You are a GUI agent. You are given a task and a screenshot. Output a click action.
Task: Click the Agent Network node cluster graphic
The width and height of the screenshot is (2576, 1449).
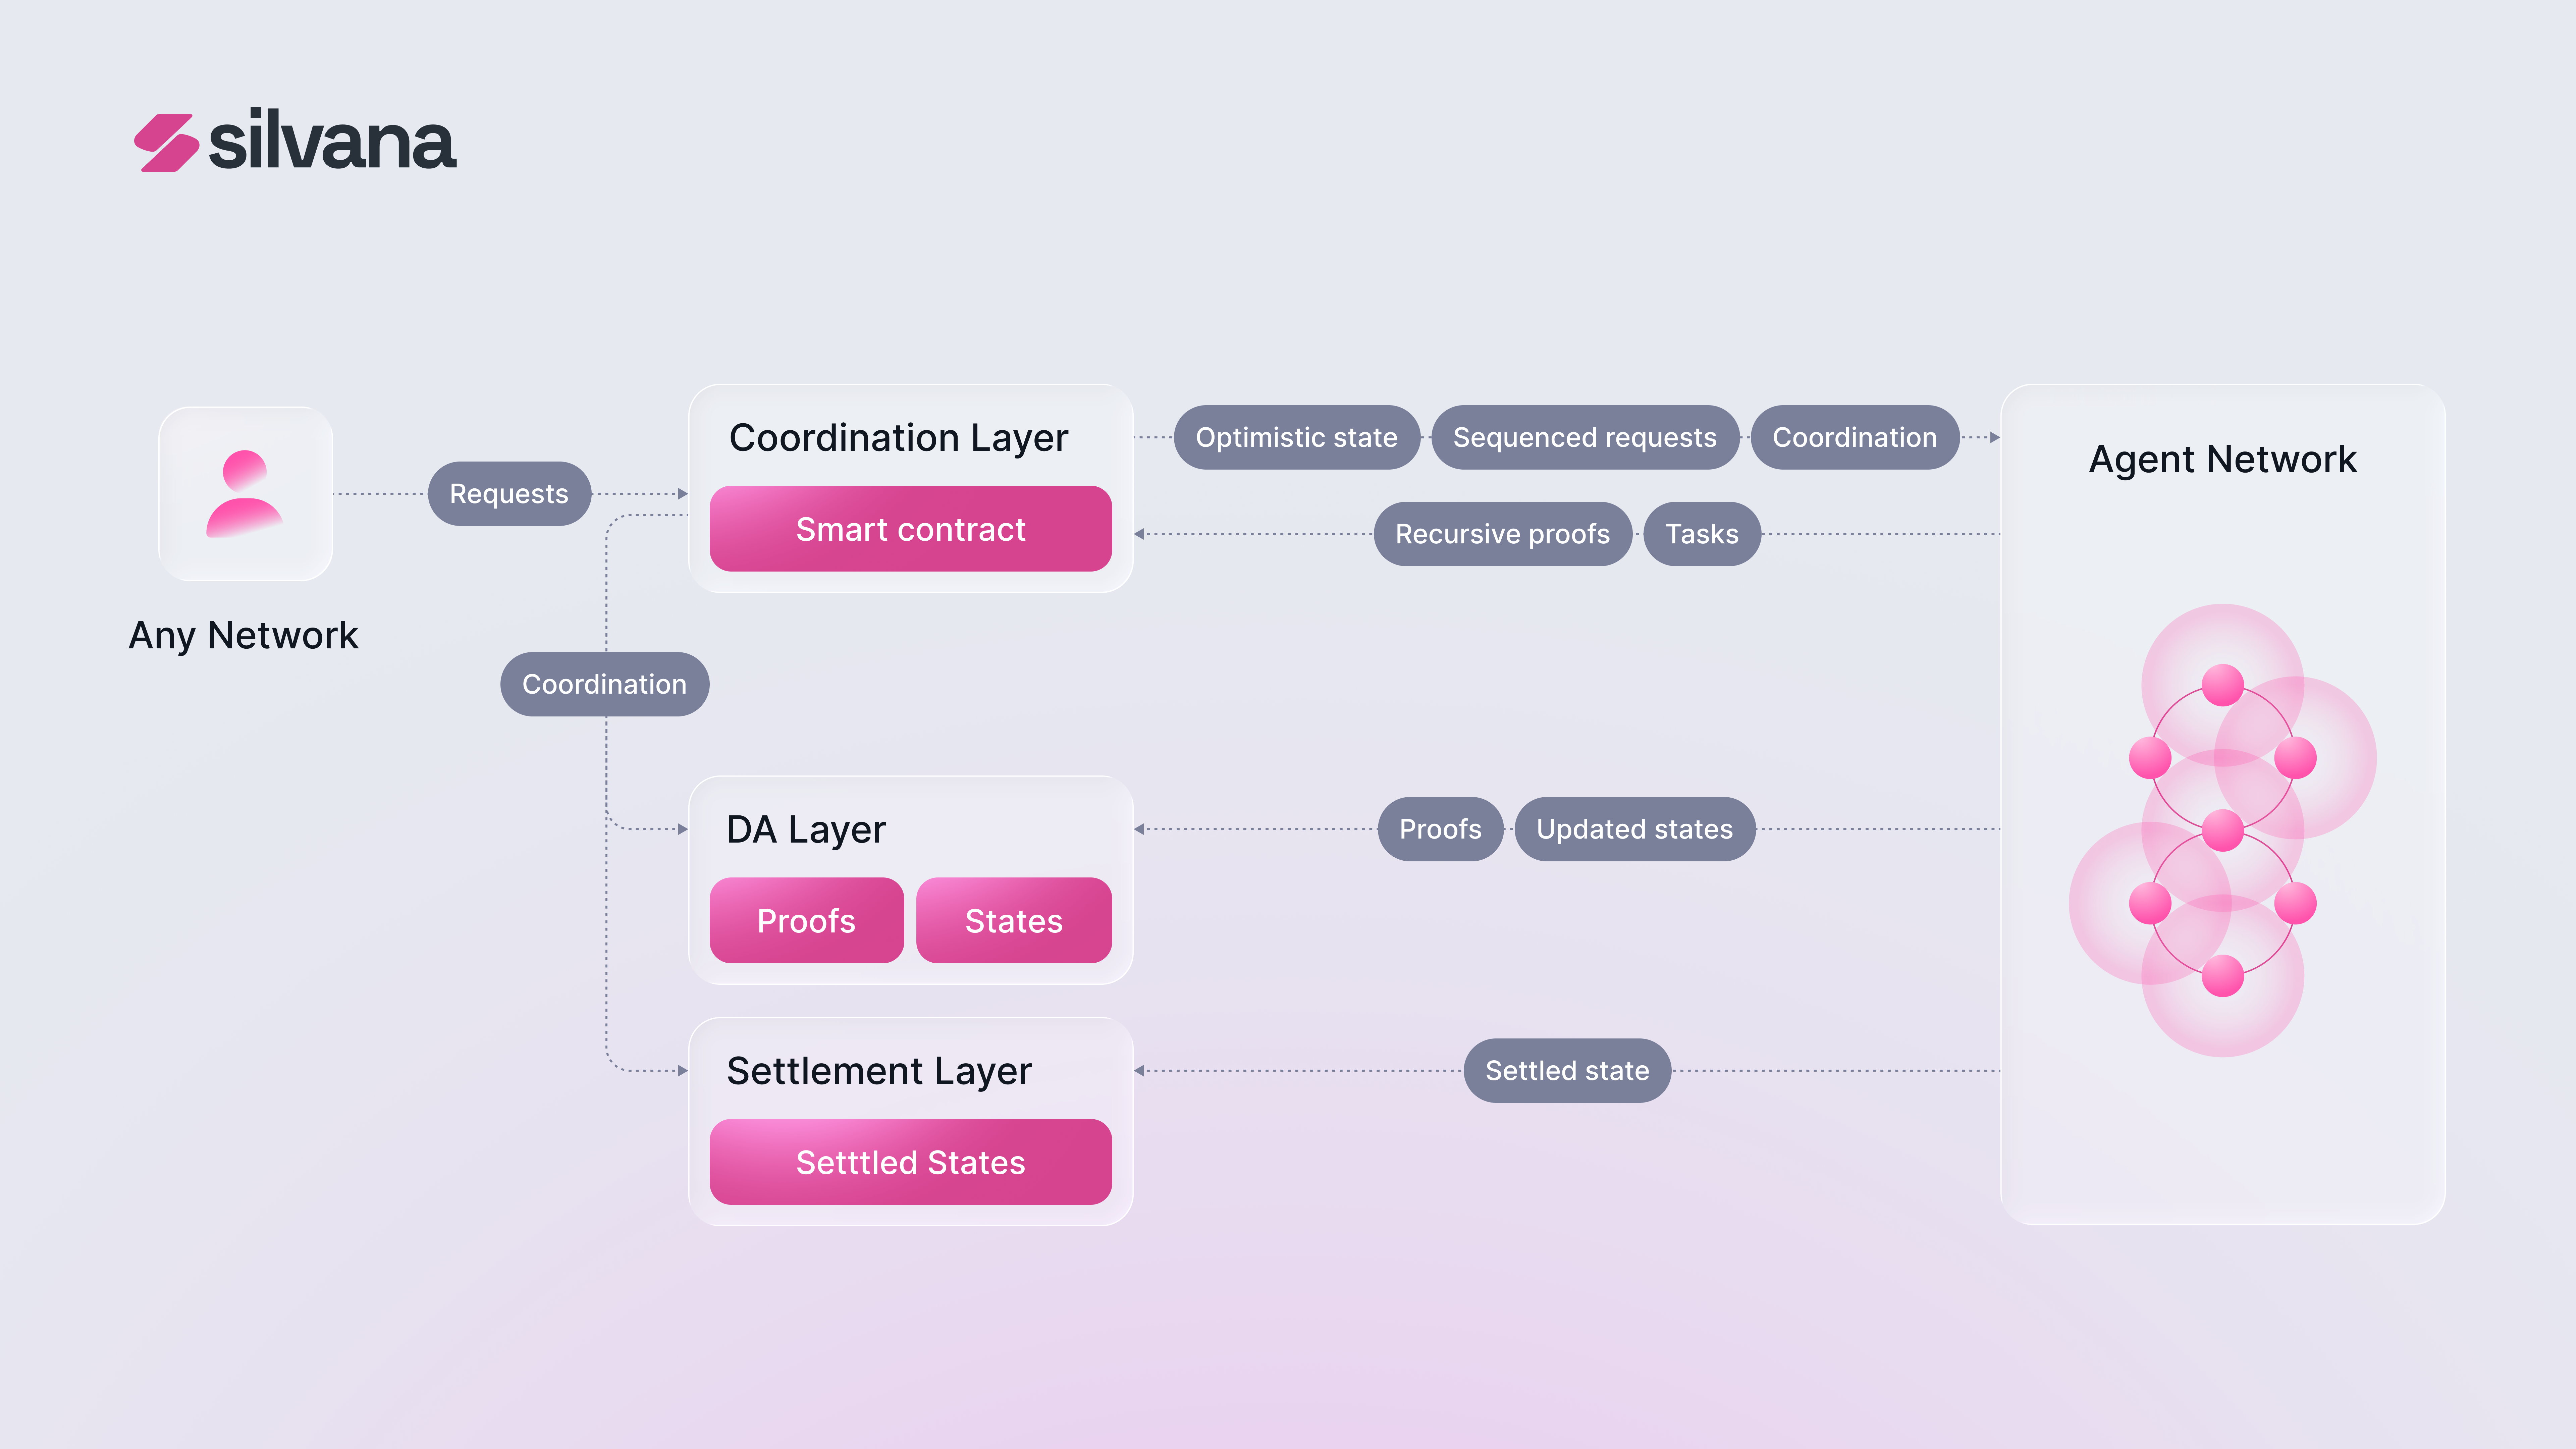point(2222,830)
